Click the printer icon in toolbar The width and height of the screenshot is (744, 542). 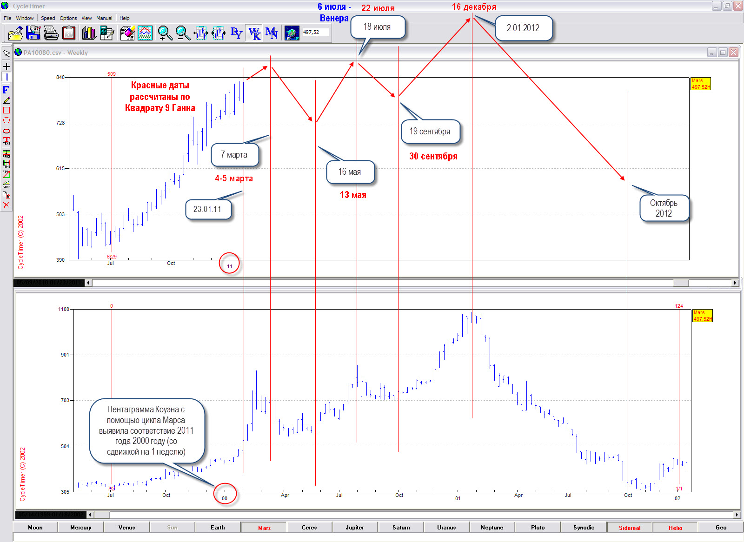click(51, 33)
